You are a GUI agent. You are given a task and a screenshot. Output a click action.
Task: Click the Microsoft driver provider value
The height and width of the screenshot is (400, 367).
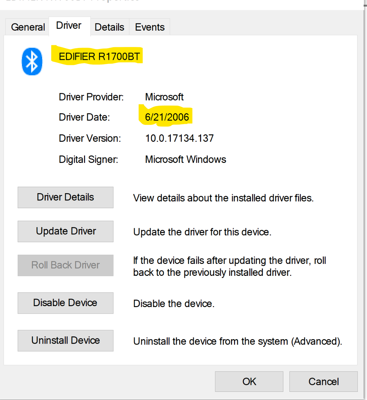click(x=164, y=97)
